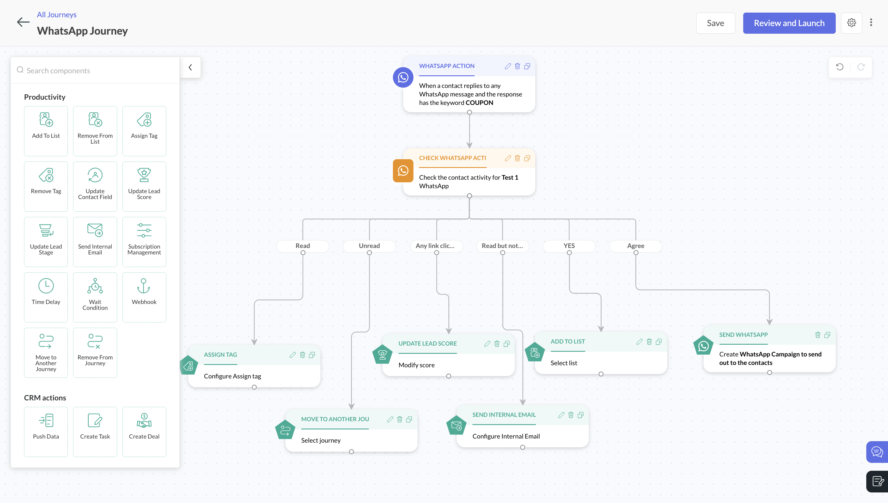Open the journey settings gear

[851, 23]
